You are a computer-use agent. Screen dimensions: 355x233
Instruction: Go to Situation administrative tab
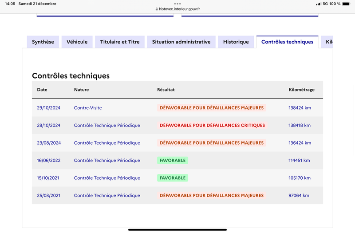(181, 42)
